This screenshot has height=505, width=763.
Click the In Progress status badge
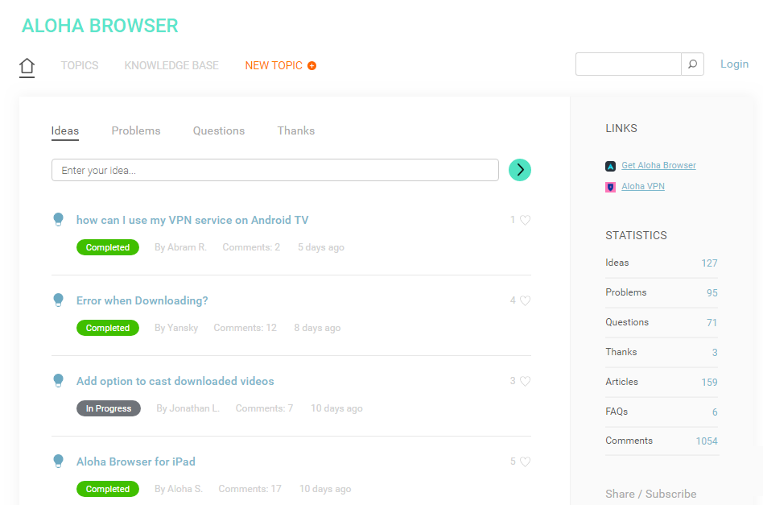pos(109,408)
